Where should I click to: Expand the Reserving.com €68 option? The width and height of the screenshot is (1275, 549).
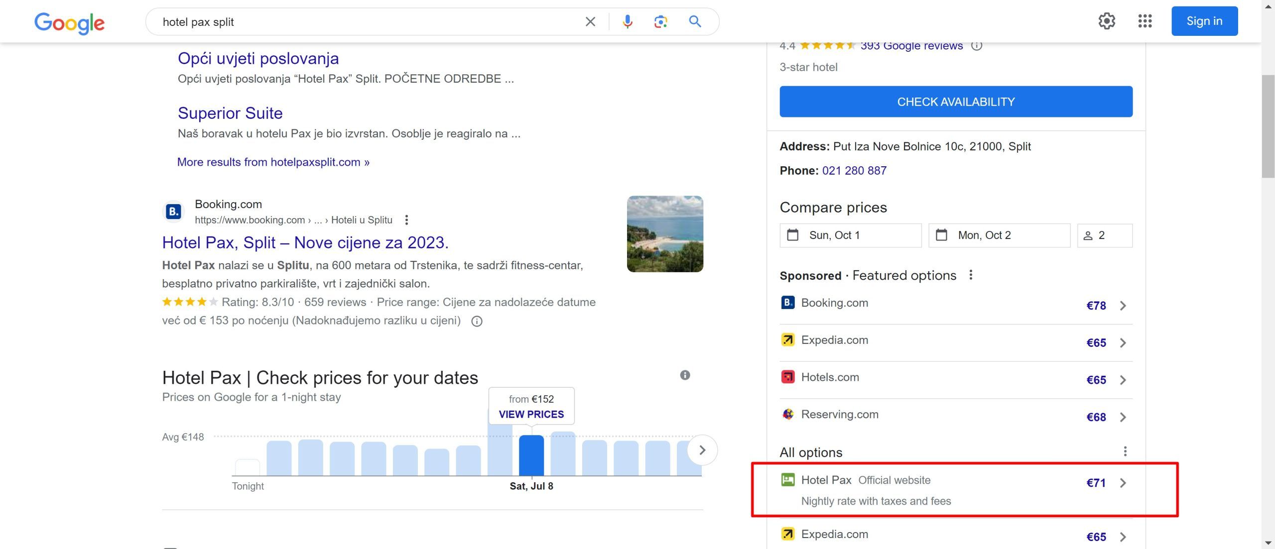(x=1123, y=417)
